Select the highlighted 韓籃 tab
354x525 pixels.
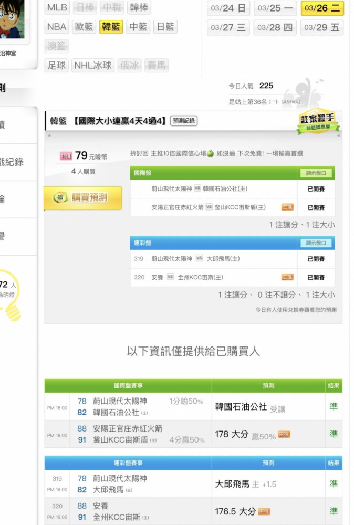tap(111, 27)
